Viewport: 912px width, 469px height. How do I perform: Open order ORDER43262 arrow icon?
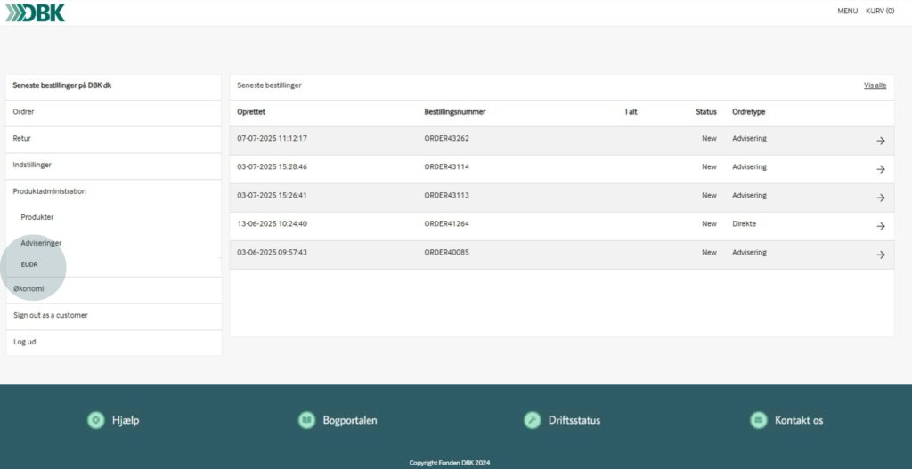[x=880, y=141]
